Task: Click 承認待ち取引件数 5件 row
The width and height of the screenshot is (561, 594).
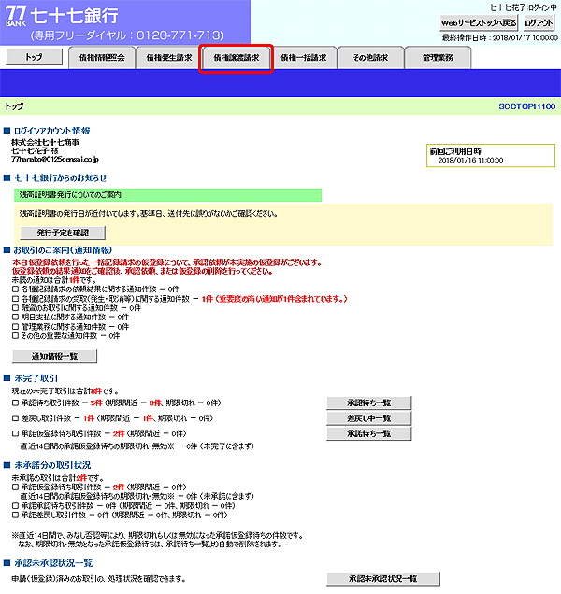Action: point(117,403)
